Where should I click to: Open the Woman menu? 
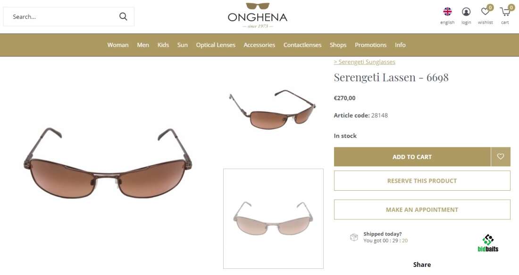click(118, 45)
